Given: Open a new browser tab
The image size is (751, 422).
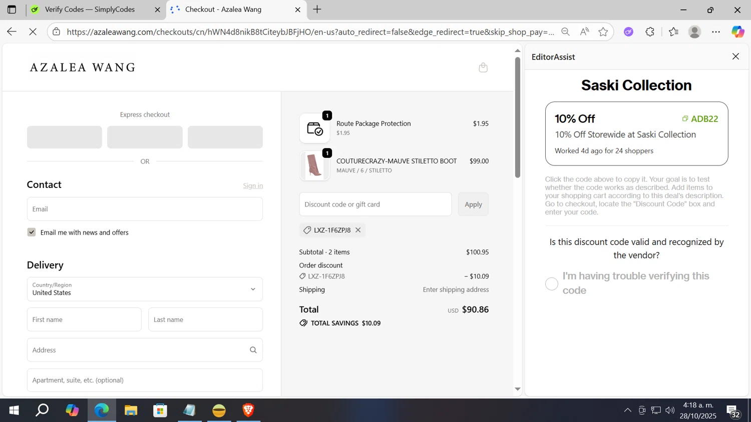Looking at the screenshot, I should pos(317,9).
